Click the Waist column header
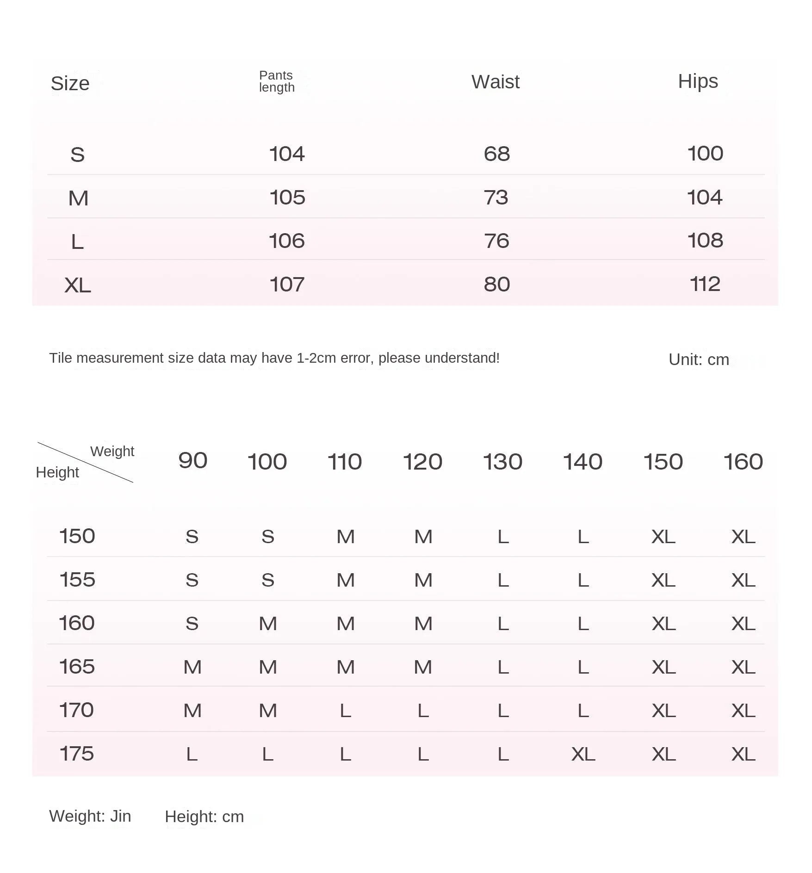This screenshot has width=812, height=873. coord(495,82)
